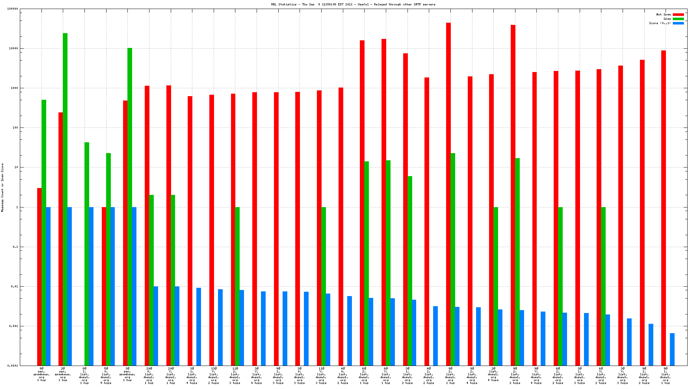This screenshot has height=389, width=693.
Task: Click the '2@ zen.spamhaus.org 1 hop' axis label
Action: (x=63, y=374)
